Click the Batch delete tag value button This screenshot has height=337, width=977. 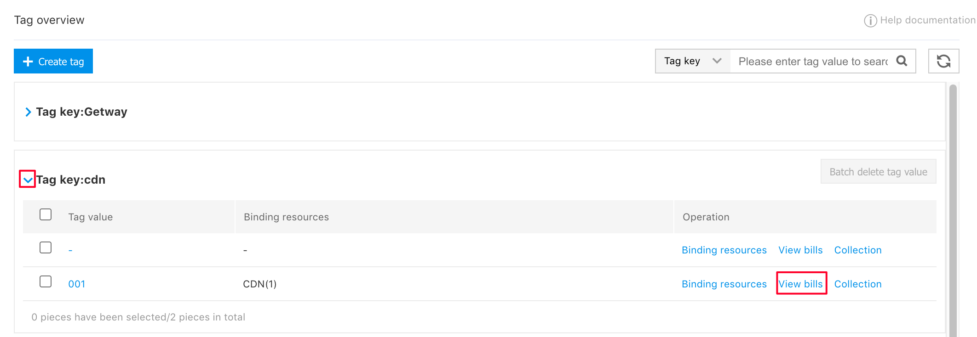pos(878,172)
